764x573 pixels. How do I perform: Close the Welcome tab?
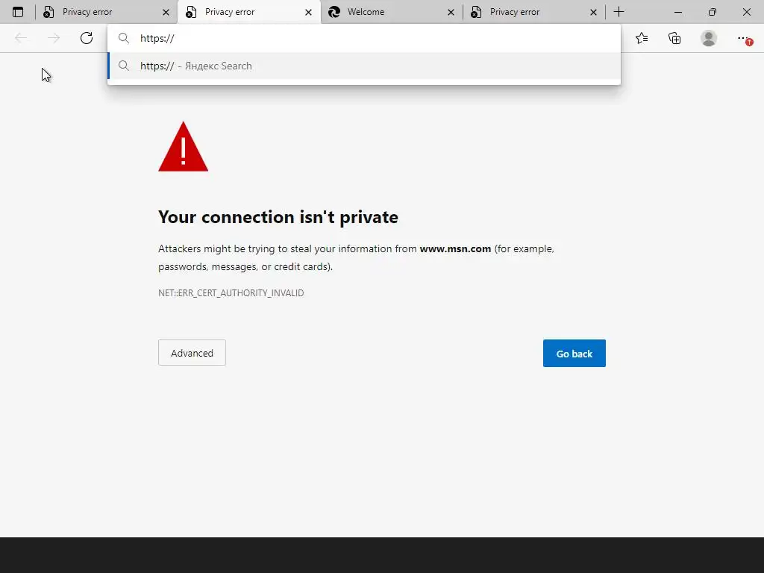451,12
